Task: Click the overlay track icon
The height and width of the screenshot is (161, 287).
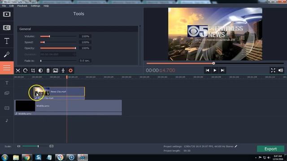Action: click(7, 93)
